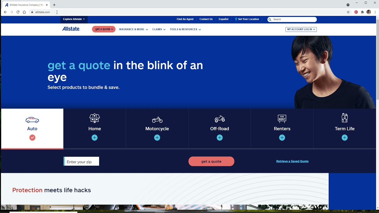The width and height of the screenshot is (379, 213).
Task: Open the browser home page button
Action: (x=24, y=12)
